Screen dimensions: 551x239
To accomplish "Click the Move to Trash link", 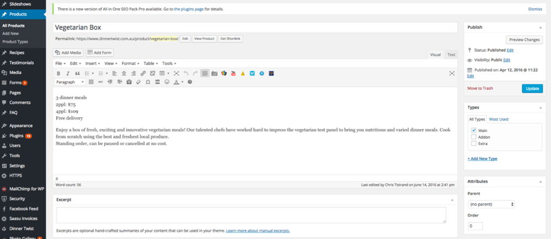I will pos(480,88).
